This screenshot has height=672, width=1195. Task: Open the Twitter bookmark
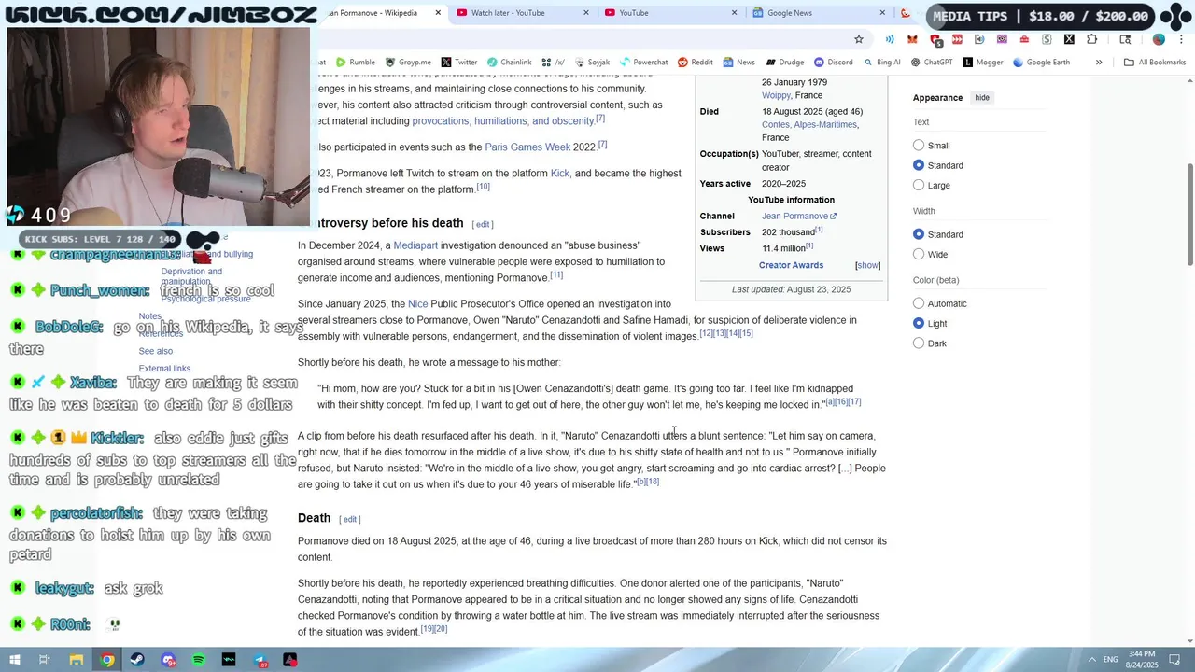click(x=459, y=63)
